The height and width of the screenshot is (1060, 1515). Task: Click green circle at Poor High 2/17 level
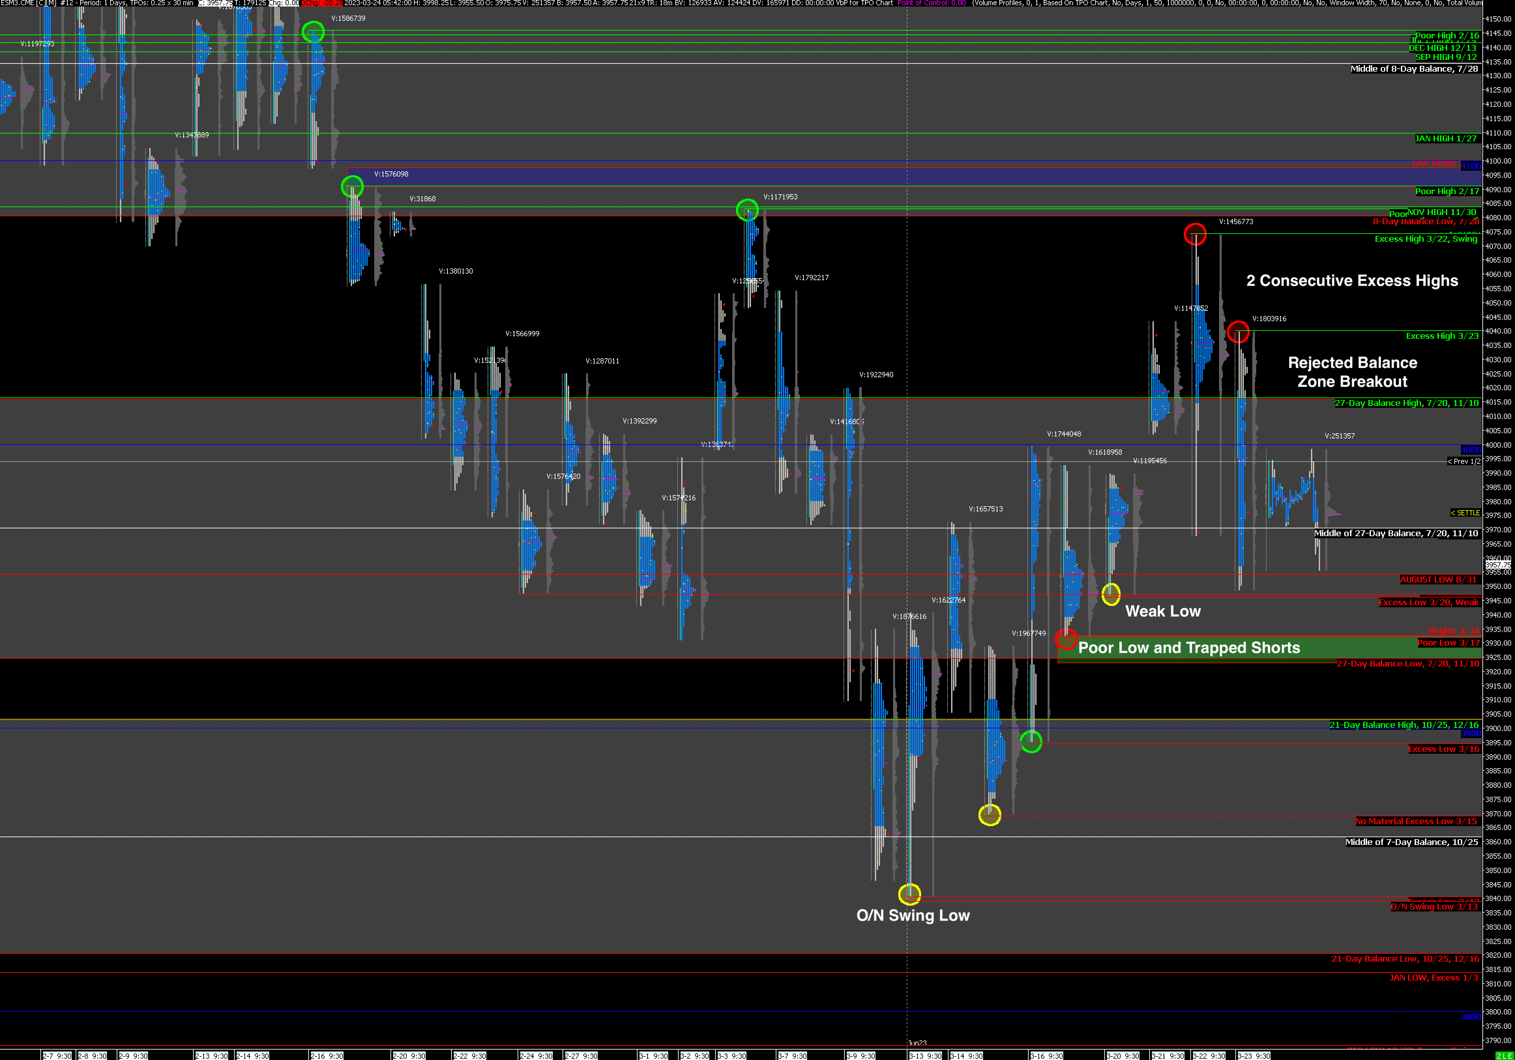(352, 187)
